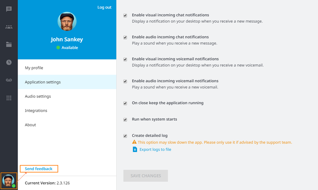Select Audio settings in the menu
The width and height of the screenshot is (318, 190).
tap(38, 96)
